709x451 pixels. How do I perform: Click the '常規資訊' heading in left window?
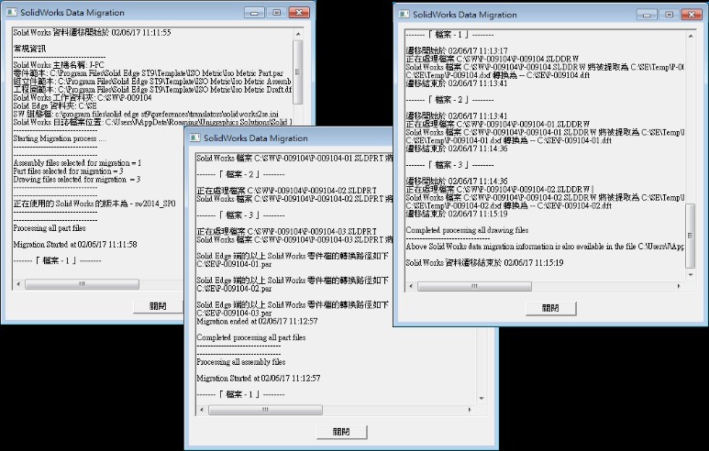(30, 49)
